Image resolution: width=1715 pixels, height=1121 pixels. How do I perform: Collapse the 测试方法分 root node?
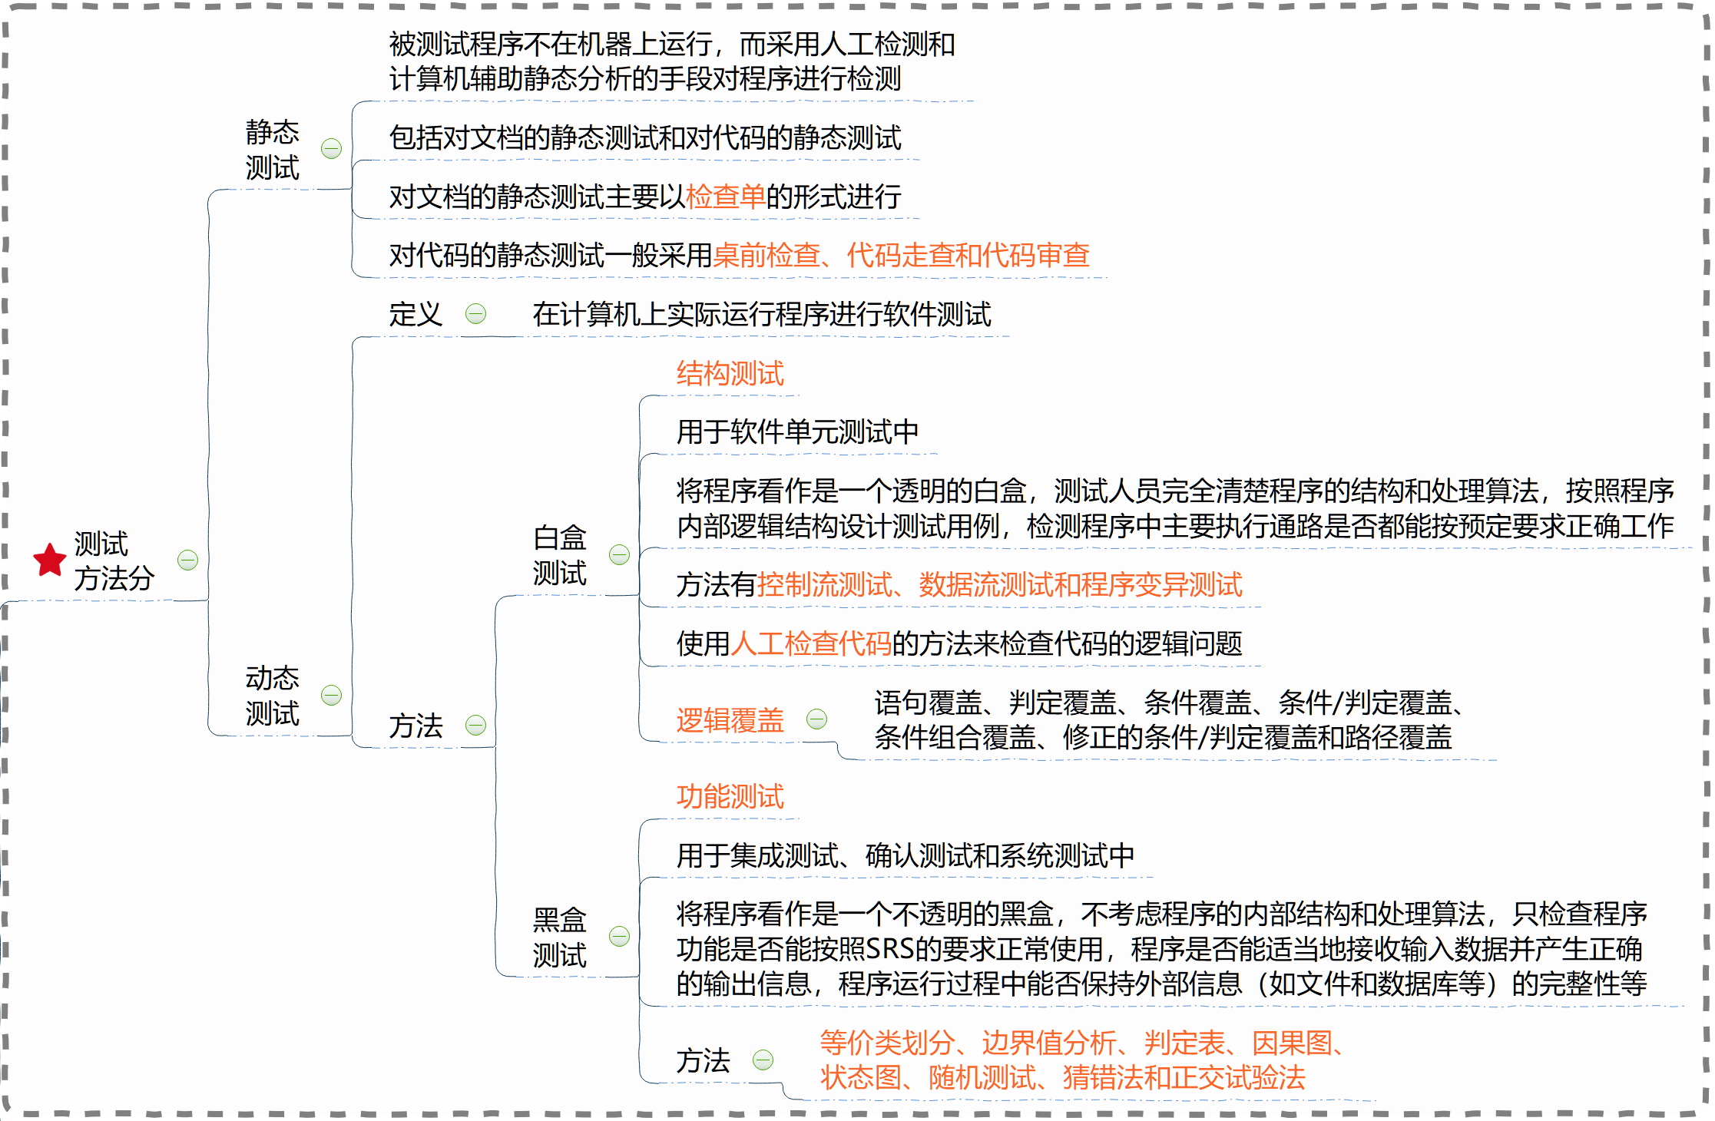point(187,560)
